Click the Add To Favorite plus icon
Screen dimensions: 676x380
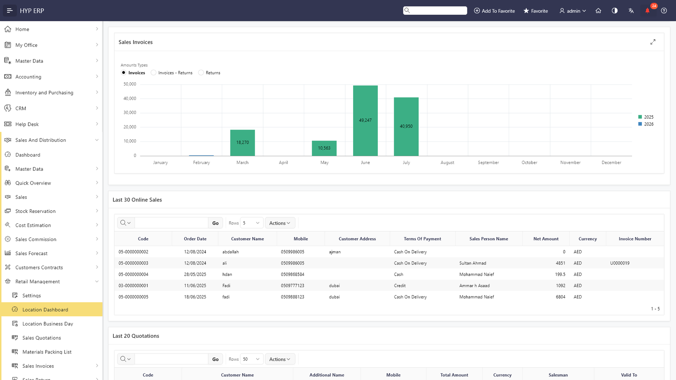coord(477,11)
